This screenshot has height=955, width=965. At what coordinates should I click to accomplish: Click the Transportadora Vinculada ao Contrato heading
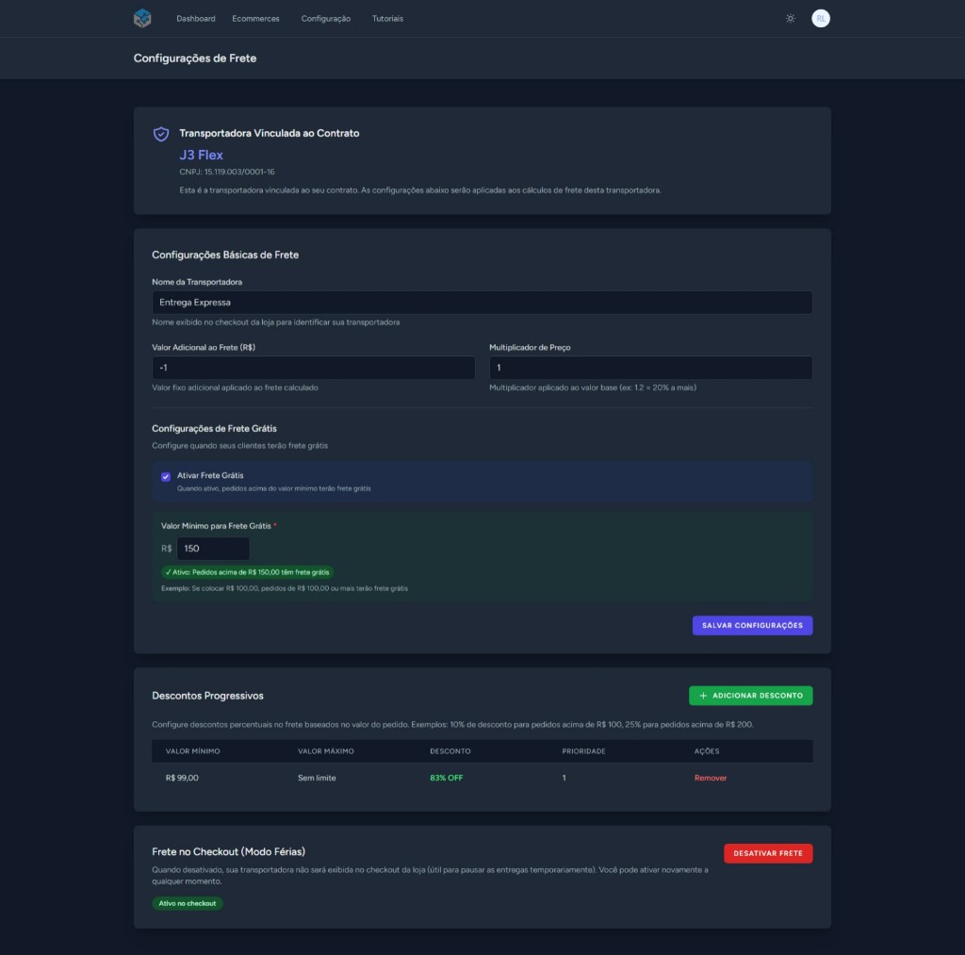pos(269,133)
